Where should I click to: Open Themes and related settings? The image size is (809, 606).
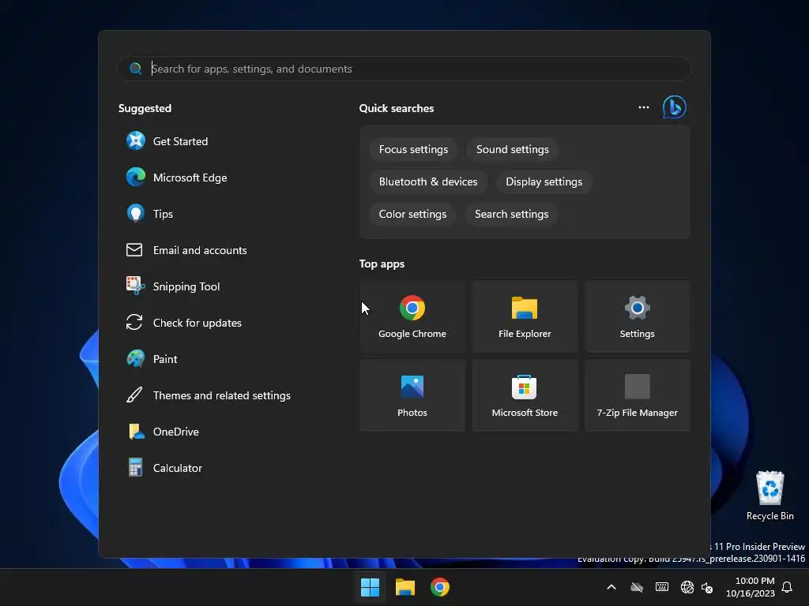pos(209,395)
